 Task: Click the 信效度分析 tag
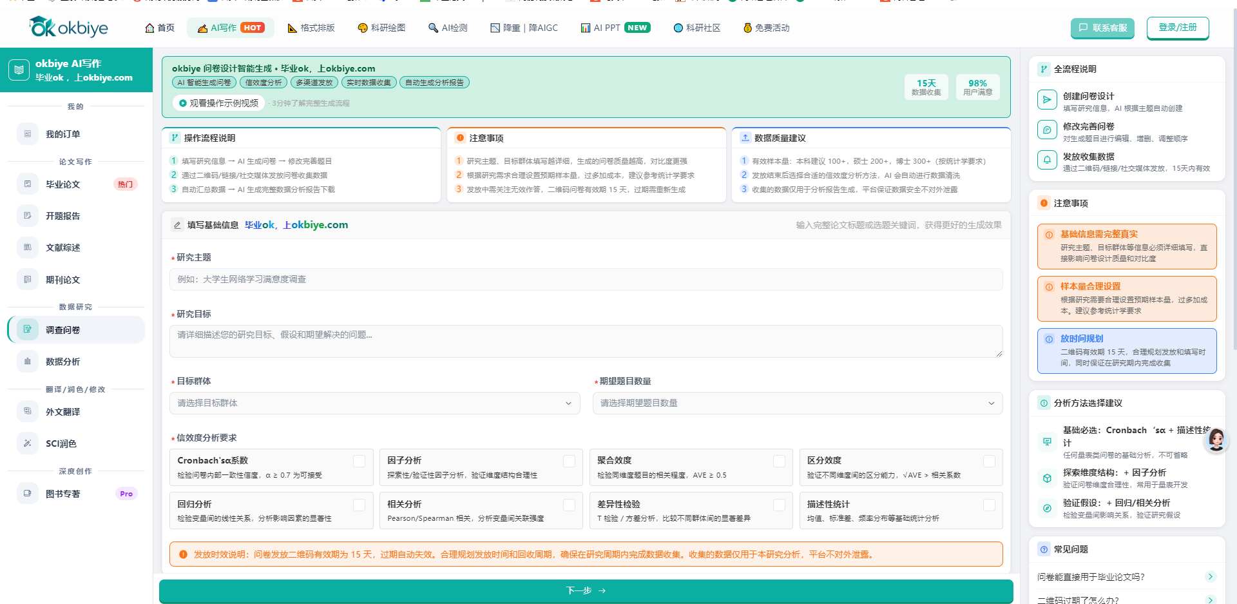pyautogui.click(x=264, y=83)
